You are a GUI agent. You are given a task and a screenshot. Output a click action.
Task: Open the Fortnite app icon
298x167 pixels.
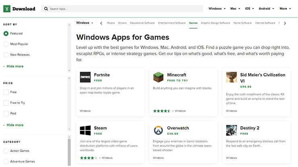click(x=85, y=77)
